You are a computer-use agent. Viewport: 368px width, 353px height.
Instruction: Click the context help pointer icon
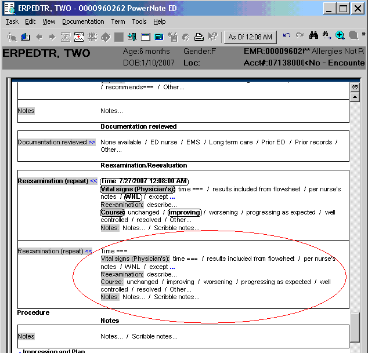click(x=212, y=37)
